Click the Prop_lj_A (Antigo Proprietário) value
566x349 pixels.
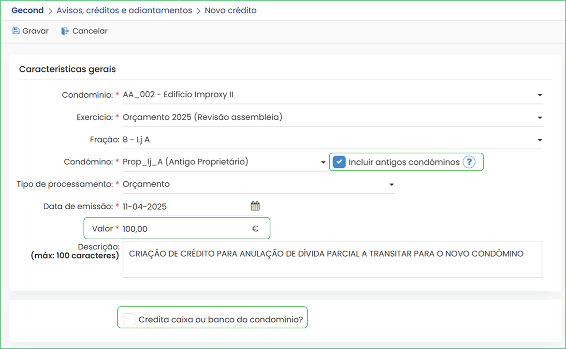[x=186, y=161]
